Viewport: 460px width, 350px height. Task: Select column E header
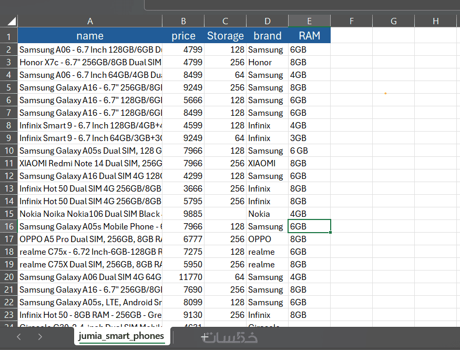[x=309, y=21]
